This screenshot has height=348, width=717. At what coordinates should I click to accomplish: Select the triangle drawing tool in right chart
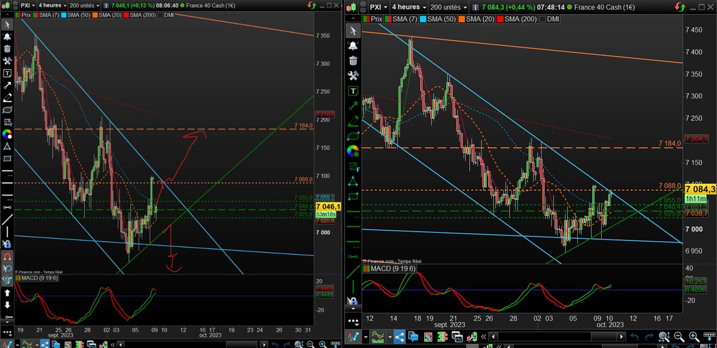(x=353, y=181)
